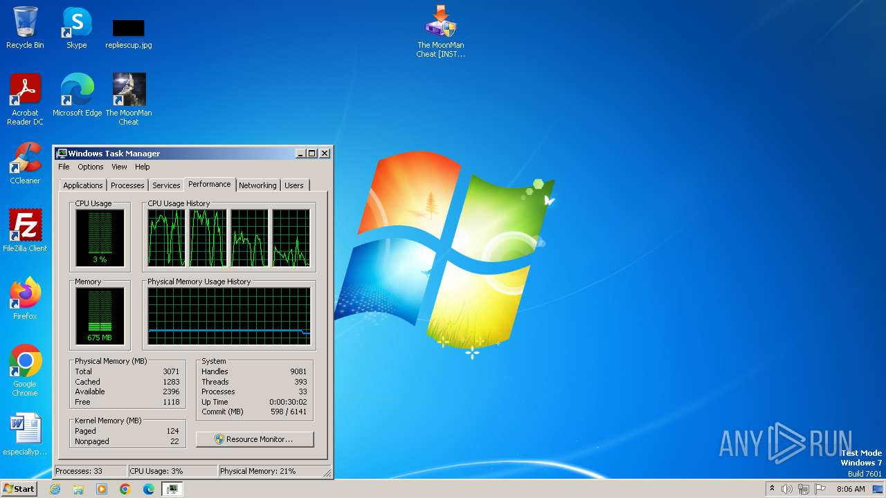Click the tray network icon
Image resolution: width=886 pixels, height=498 pixels.
point(804,489)
